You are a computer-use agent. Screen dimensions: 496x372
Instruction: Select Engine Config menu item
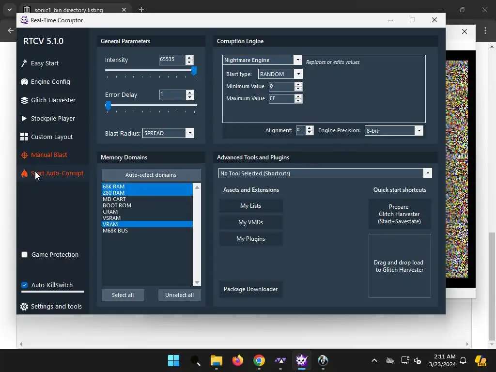point(50,82)
